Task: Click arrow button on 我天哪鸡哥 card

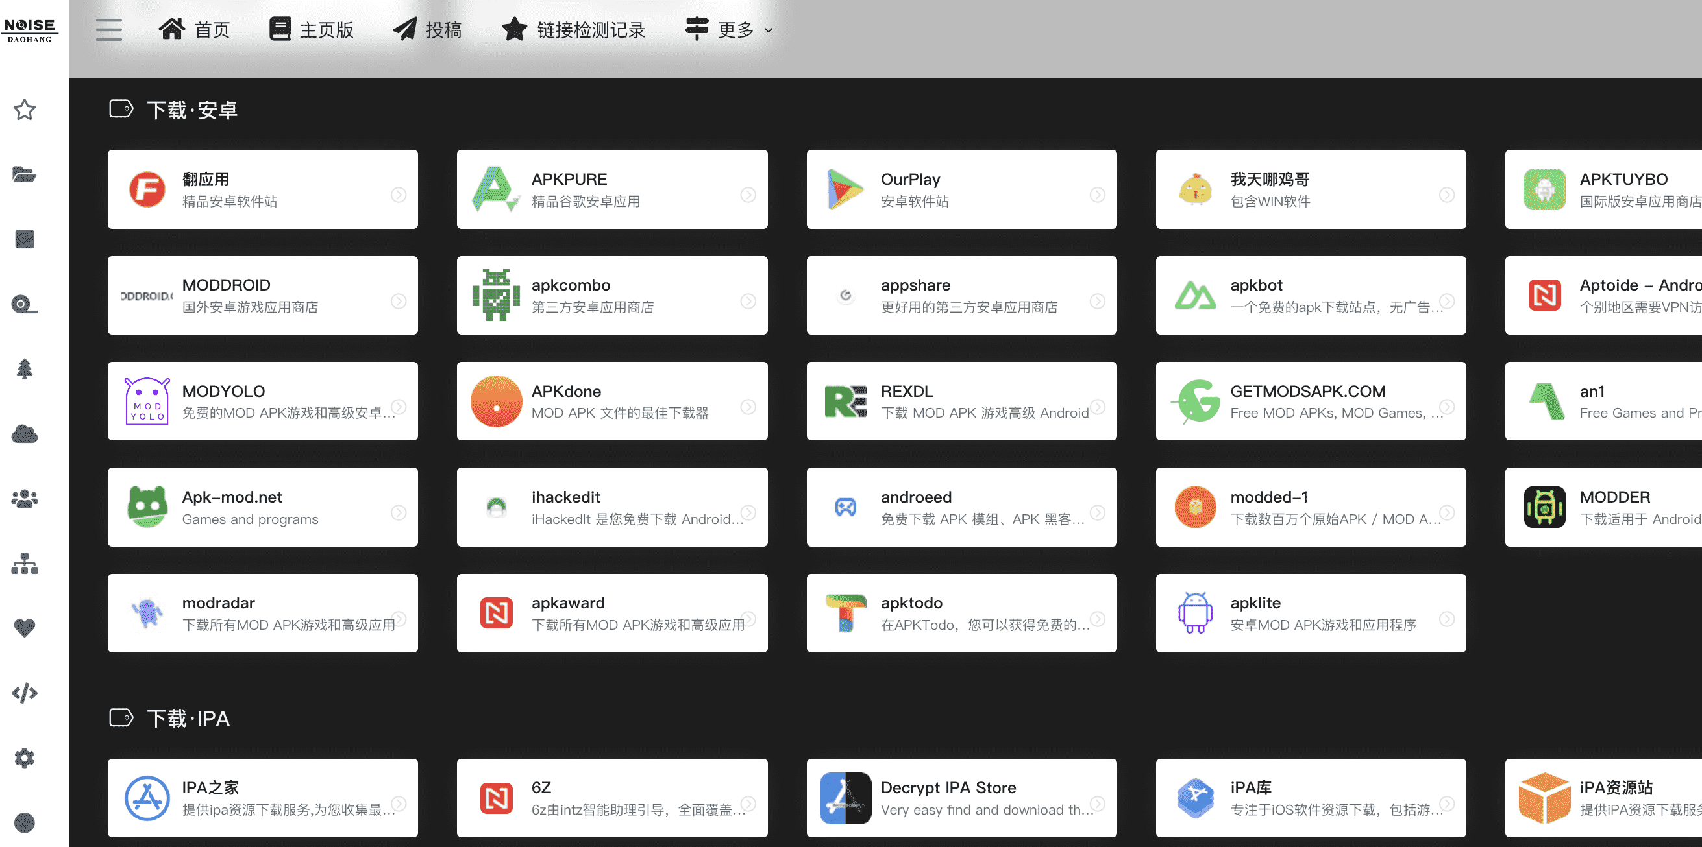Action: pyautogui.click(x=1446, y=194)
